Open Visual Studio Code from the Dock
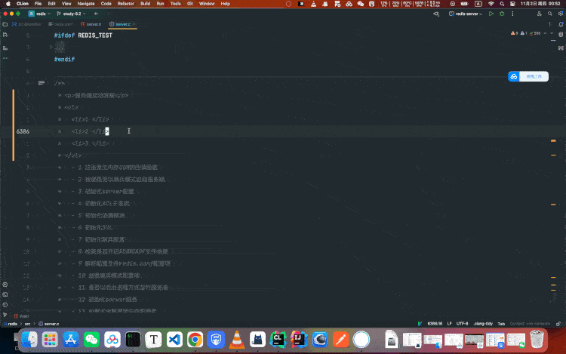Viewport: 566px width, 354px height. [174, 340]
